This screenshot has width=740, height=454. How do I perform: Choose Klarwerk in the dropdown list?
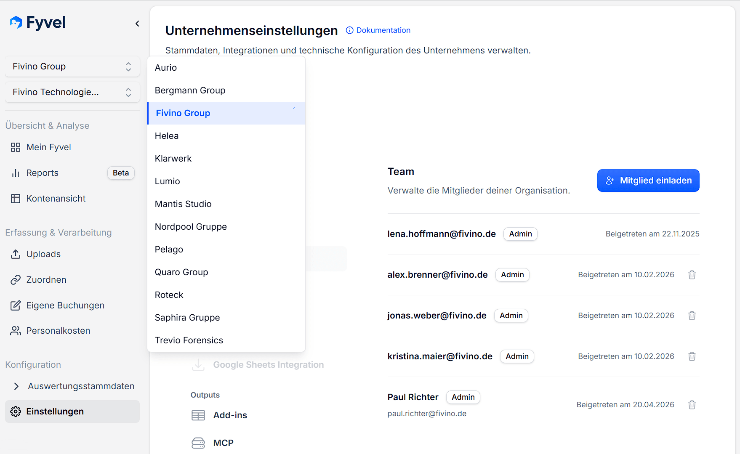(226, 159)
